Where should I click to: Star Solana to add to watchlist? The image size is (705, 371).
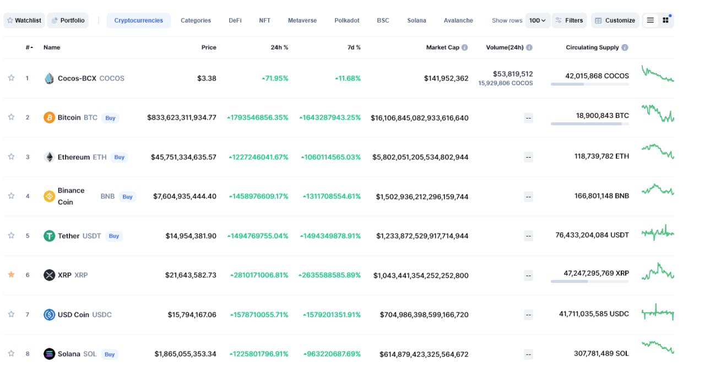(11, 353)
